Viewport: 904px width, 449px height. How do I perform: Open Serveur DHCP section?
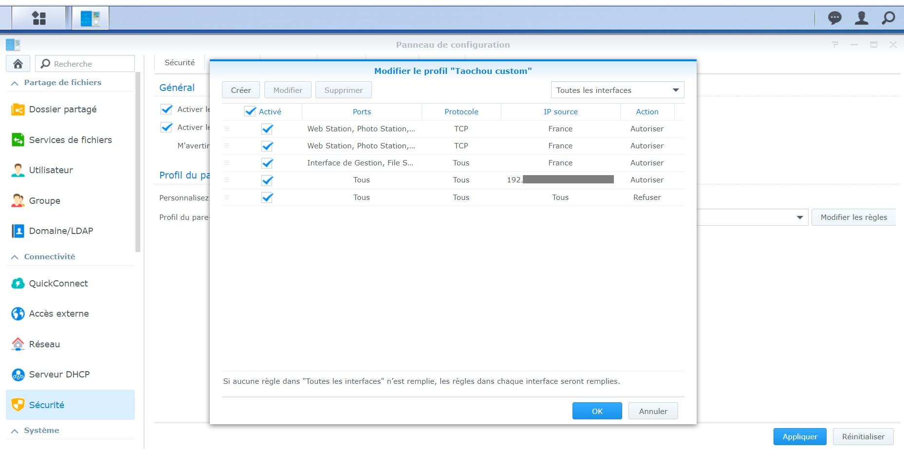[59, 375]
